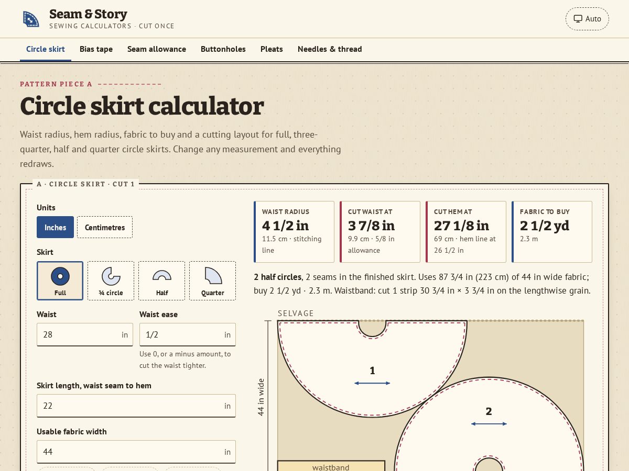Viewport: 629px width, 471px height.
Task: Click the Fabric to buy result card
Action: tap(552, 232)
